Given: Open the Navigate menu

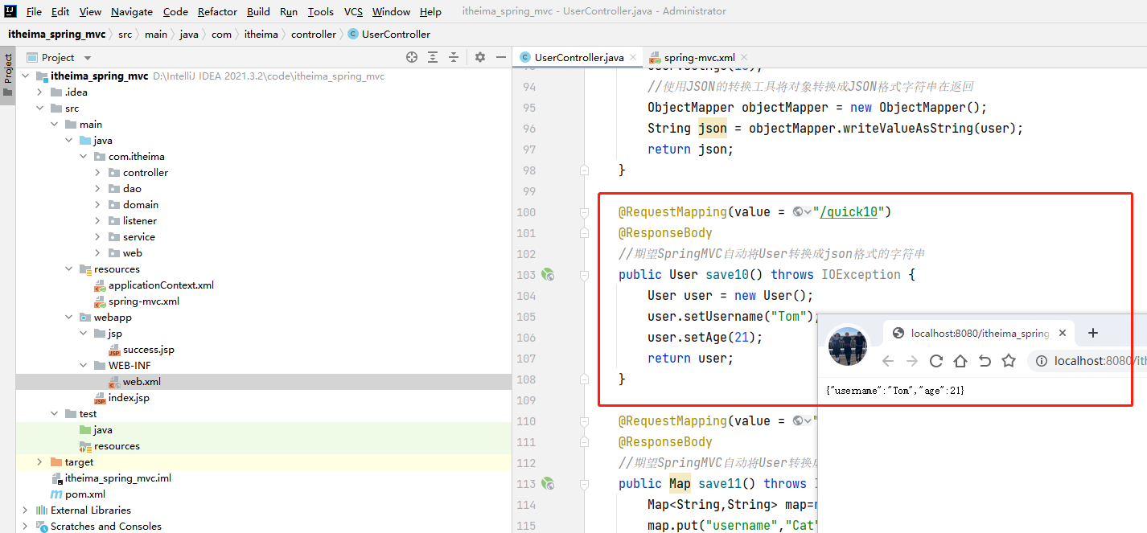Looking at the screenshot, I should [x=132, y=11].
